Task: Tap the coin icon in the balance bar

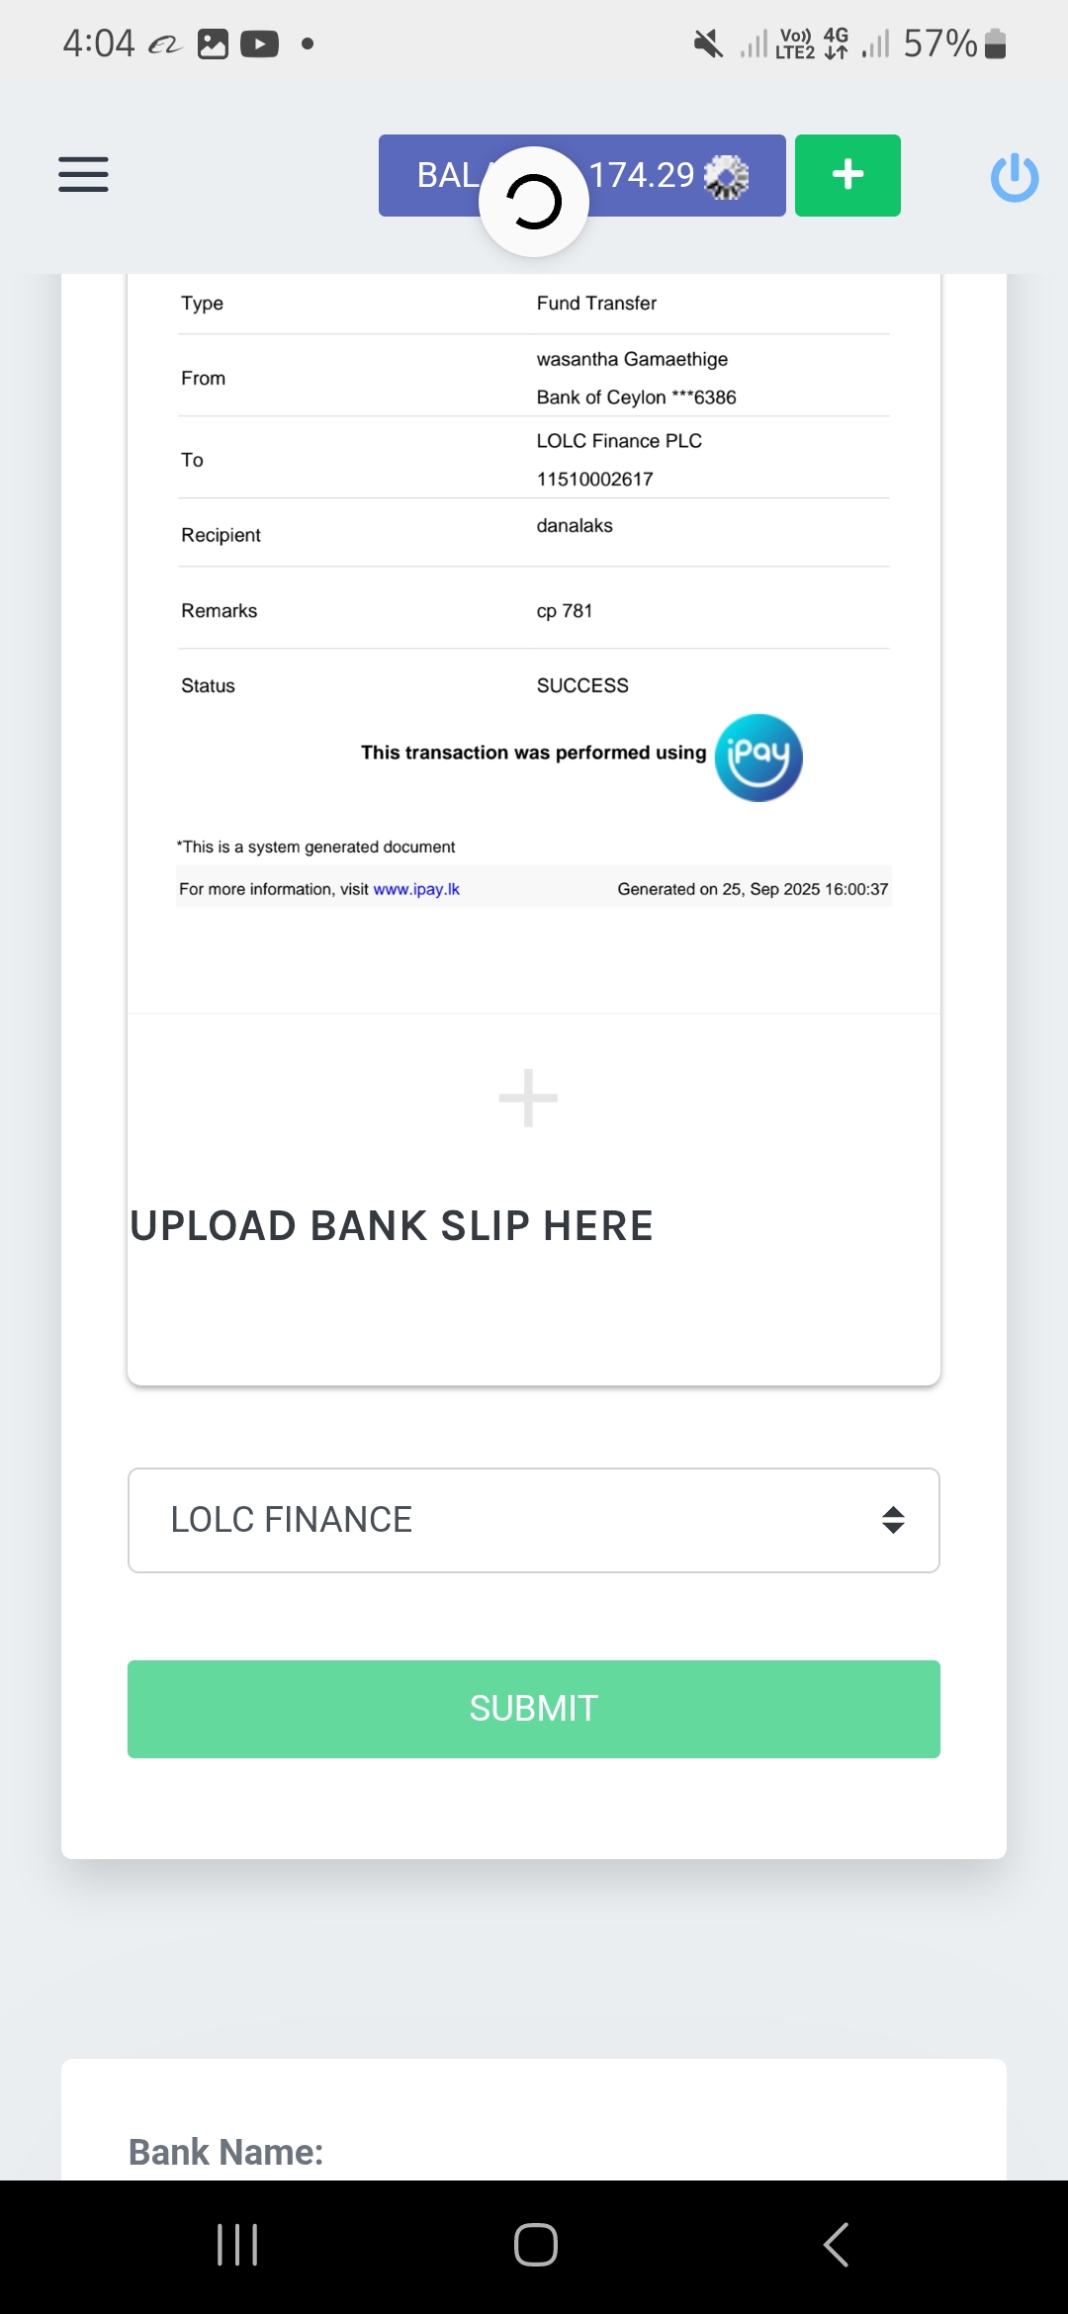Action: (x=726, y=177)
